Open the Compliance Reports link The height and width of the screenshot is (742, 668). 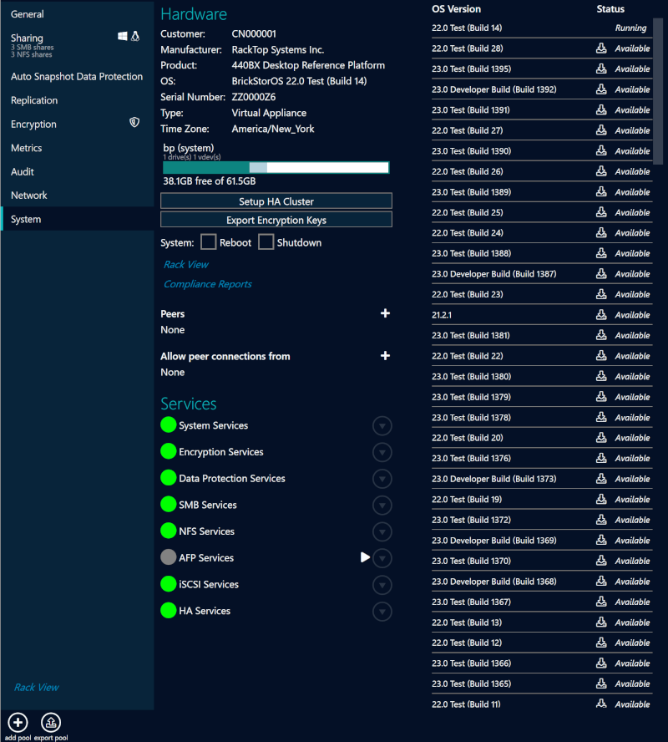click(x=207, y=284)
